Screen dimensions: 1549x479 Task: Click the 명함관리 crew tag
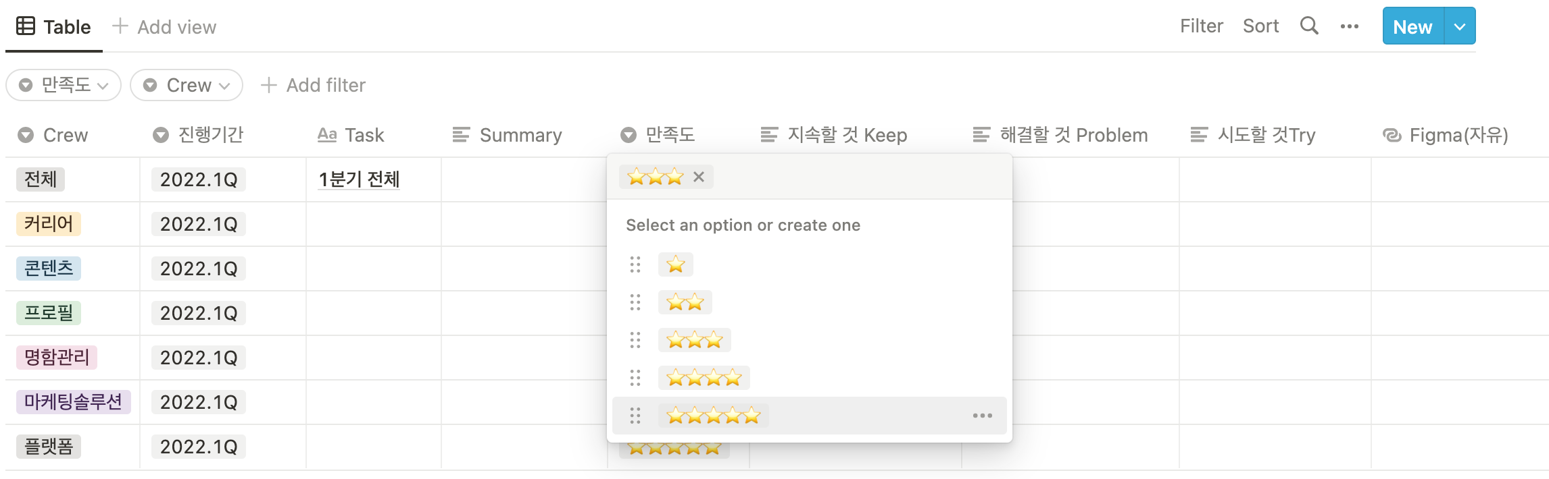57,358
